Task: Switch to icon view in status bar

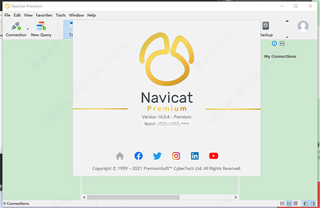Action: (282, 203)
